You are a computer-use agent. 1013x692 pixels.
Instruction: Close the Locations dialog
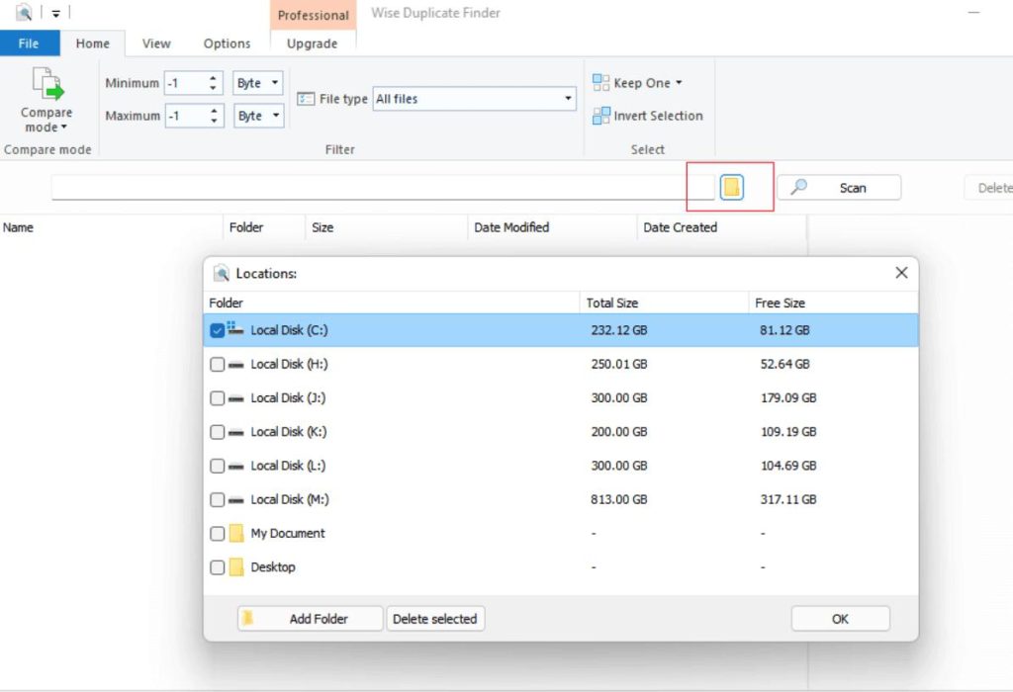901,273
